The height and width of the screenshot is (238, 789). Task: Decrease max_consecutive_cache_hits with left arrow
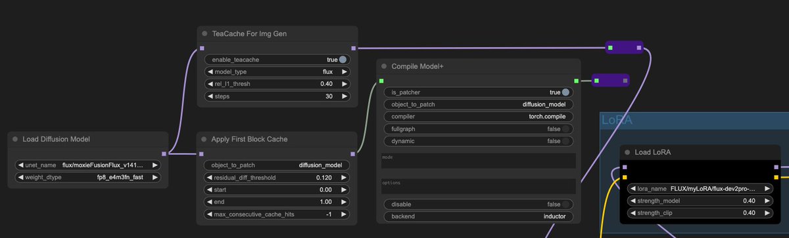tap(210, 214)
